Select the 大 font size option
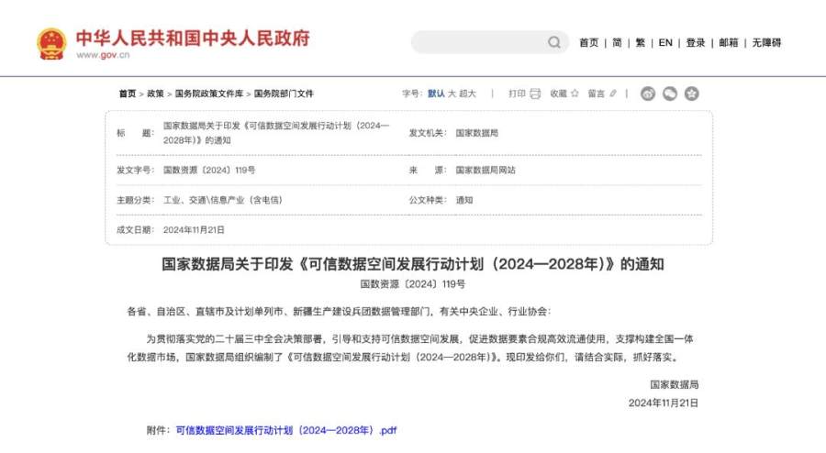Viewport: 826px width, 453px height. point(452,94)
